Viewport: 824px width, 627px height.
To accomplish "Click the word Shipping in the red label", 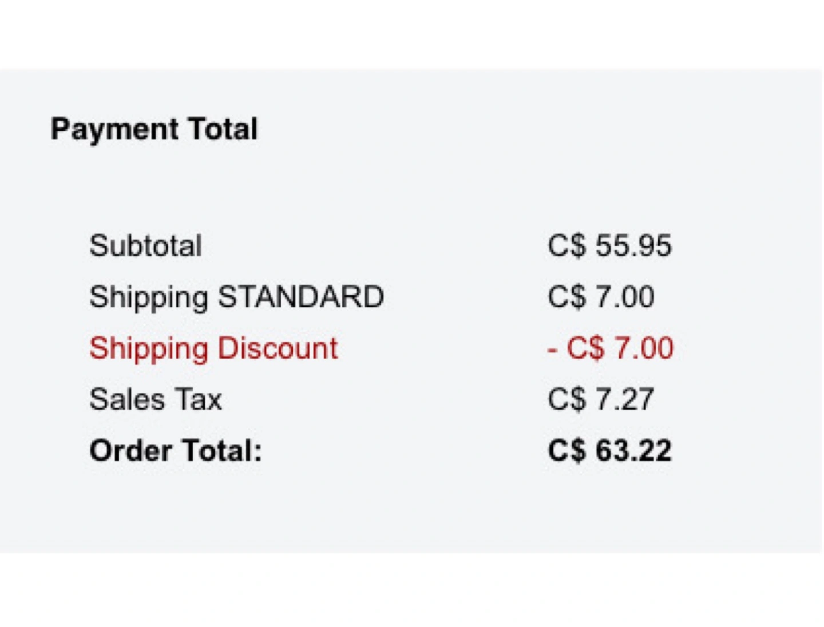I will pyautogui.click(x=149, y=348).
